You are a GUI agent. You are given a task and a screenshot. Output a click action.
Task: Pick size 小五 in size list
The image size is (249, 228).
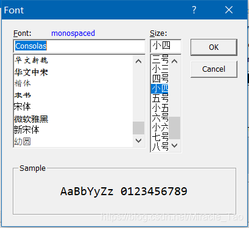point(160,108)
